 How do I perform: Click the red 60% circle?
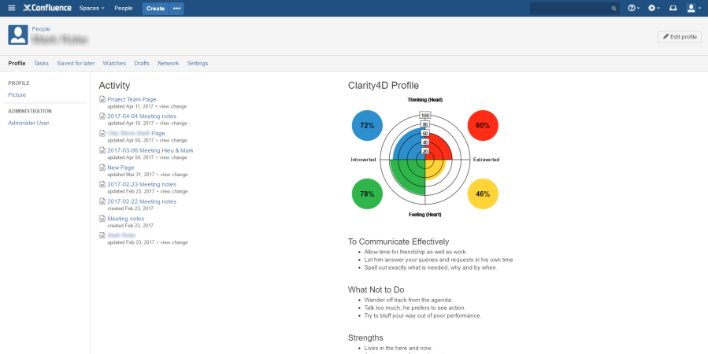coord(483,125)
